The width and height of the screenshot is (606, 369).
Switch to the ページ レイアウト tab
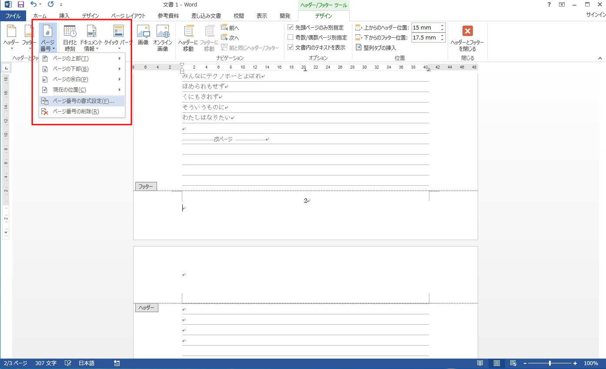pyautogui.click(x=128, y=16)
